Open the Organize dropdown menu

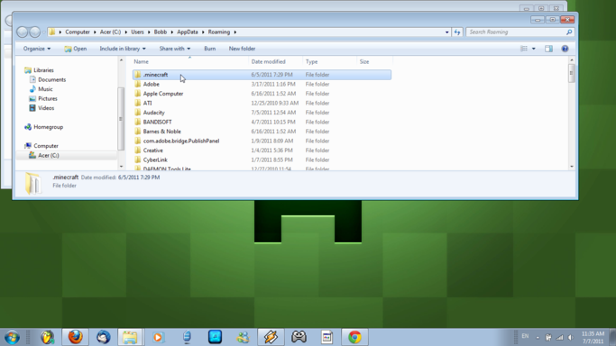point(37,49)
